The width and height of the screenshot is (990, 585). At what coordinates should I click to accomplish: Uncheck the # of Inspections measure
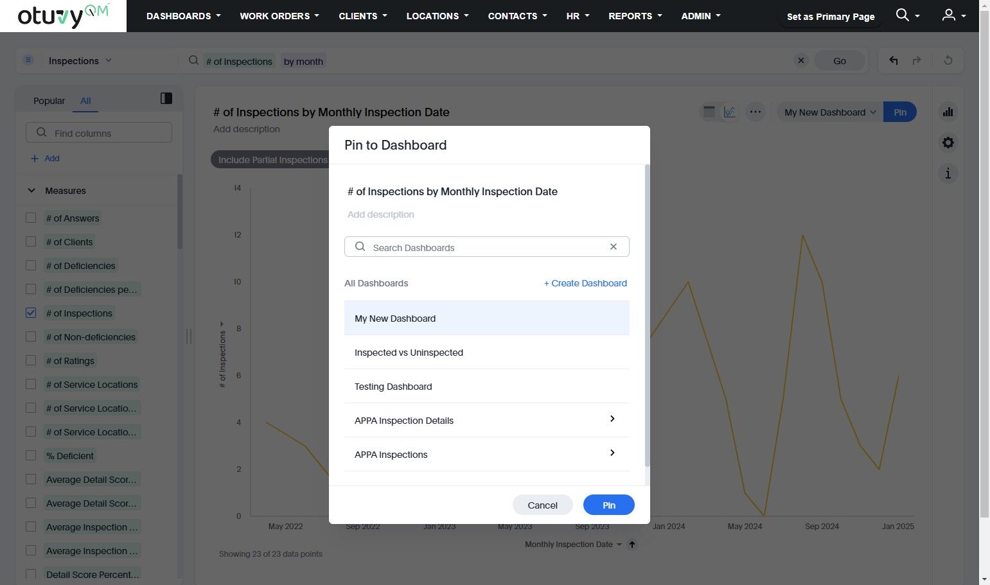pyautogui.click(x=31, y=313)
